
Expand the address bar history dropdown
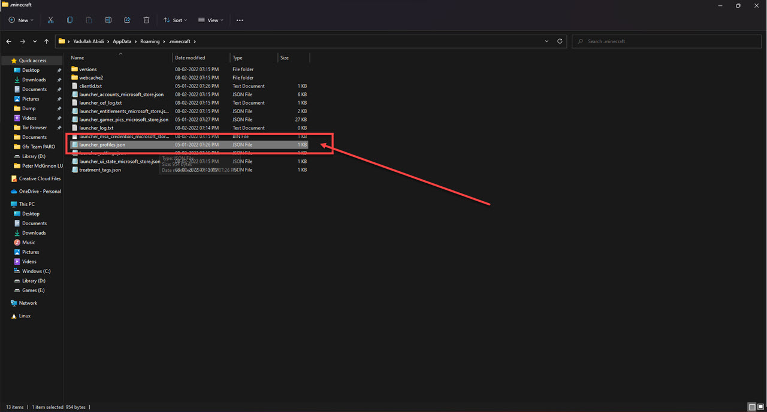pos(546,41)
